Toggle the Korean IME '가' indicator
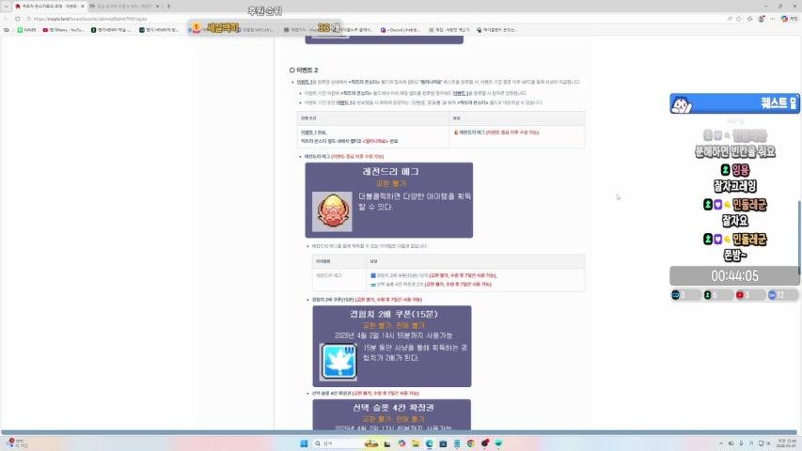This screenshot has width=802, height=451. click(751, 443)
